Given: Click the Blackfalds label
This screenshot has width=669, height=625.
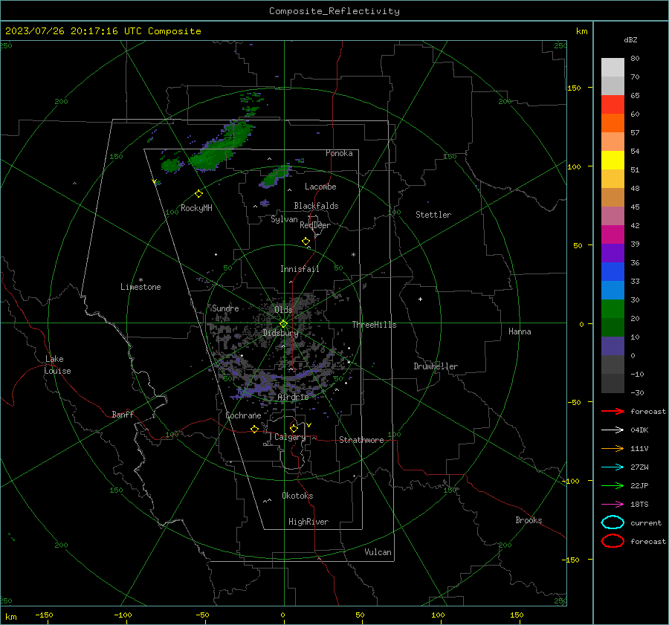Looking at the screenshot, I should point(316,206).
